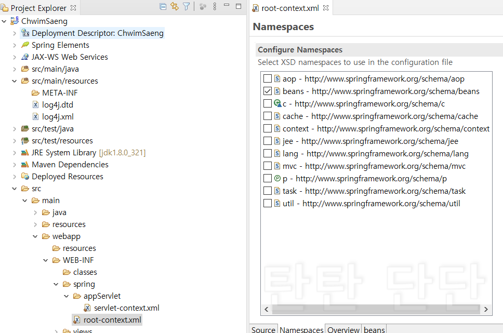The height and width of the screenshot is (333, 503).
Task: Select the Project Explorer tab
Action: (38, 8)
